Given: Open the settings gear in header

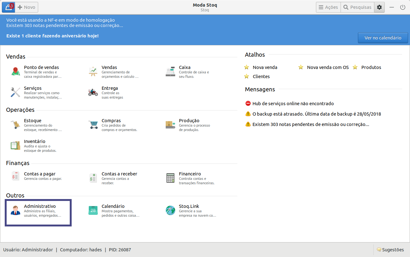Looking at the screenshot, I should coord(379,7).
